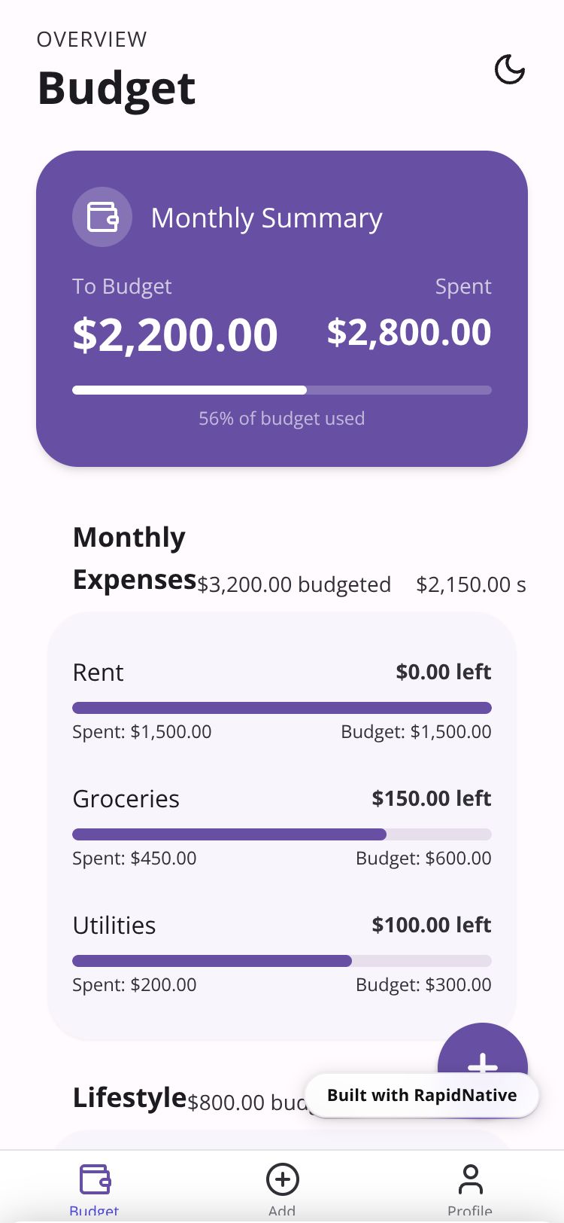Click the monthly budget used progress bar
564x1223 pixels.
click(282, 390)
